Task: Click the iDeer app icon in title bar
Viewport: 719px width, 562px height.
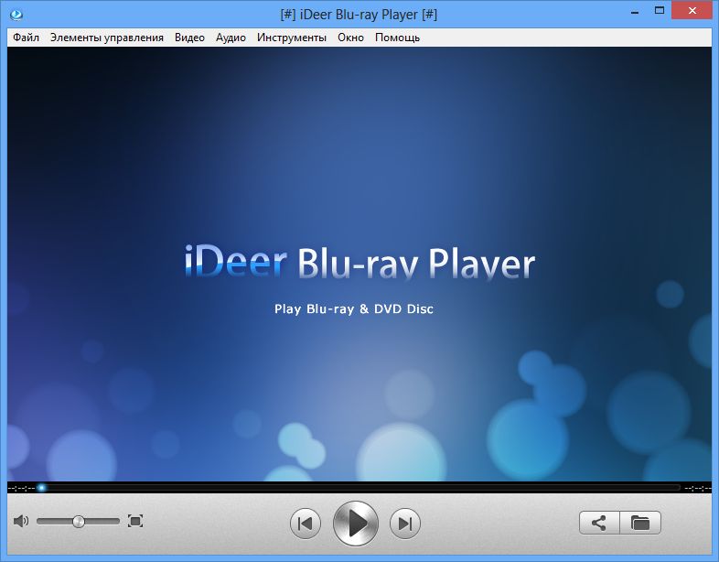Action: [16, 14]
